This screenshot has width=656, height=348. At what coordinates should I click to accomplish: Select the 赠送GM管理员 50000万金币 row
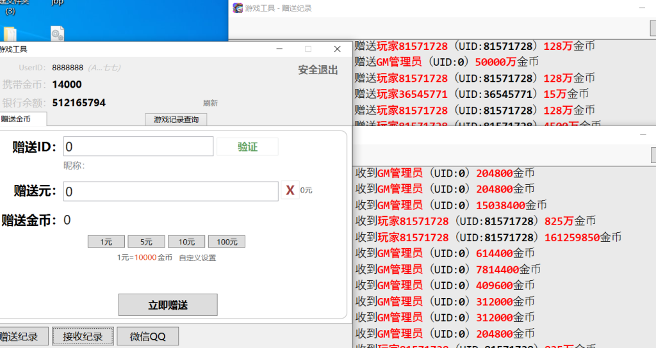coord(447,62)
